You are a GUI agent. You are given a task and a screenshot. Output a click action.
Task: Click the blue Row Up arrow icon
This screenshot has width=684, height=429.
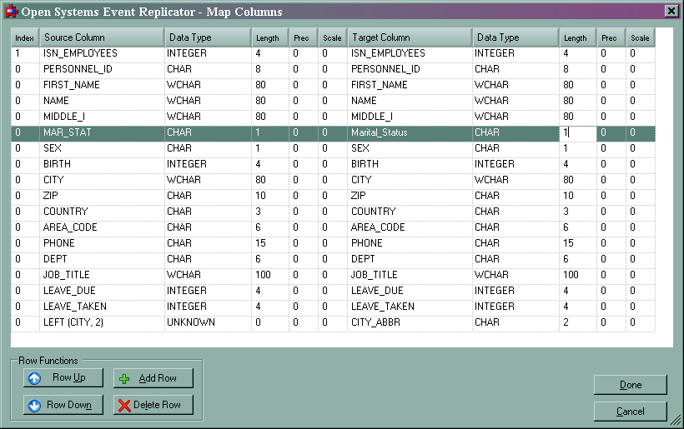[x=34, y=378]
